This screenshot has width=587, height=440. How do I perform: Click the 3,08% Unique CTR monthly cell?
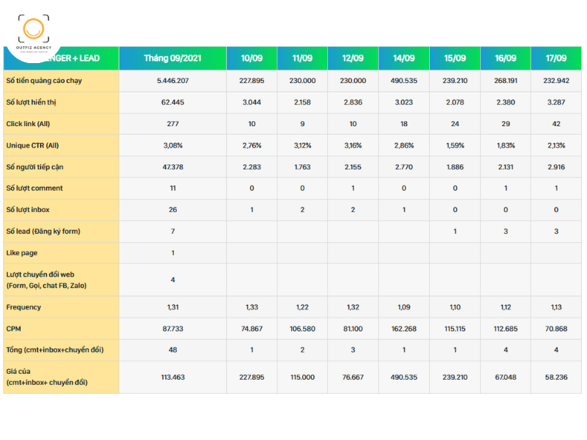coord(172,145)
